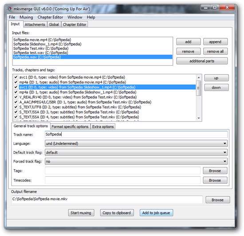Open the Window menu
The height and width of the screenshot is (236, 244).
[75, 17]
